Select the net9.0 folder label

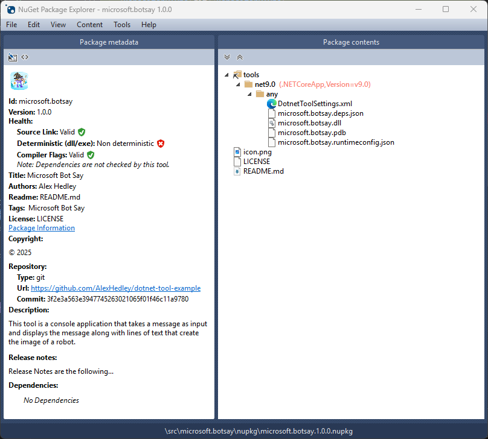(x=265, y=84)
